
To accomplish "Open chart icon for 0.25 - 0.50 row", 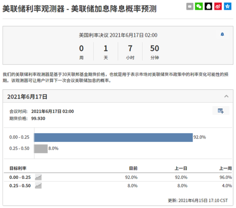I will pyautogui.click(x=38, y=185).
